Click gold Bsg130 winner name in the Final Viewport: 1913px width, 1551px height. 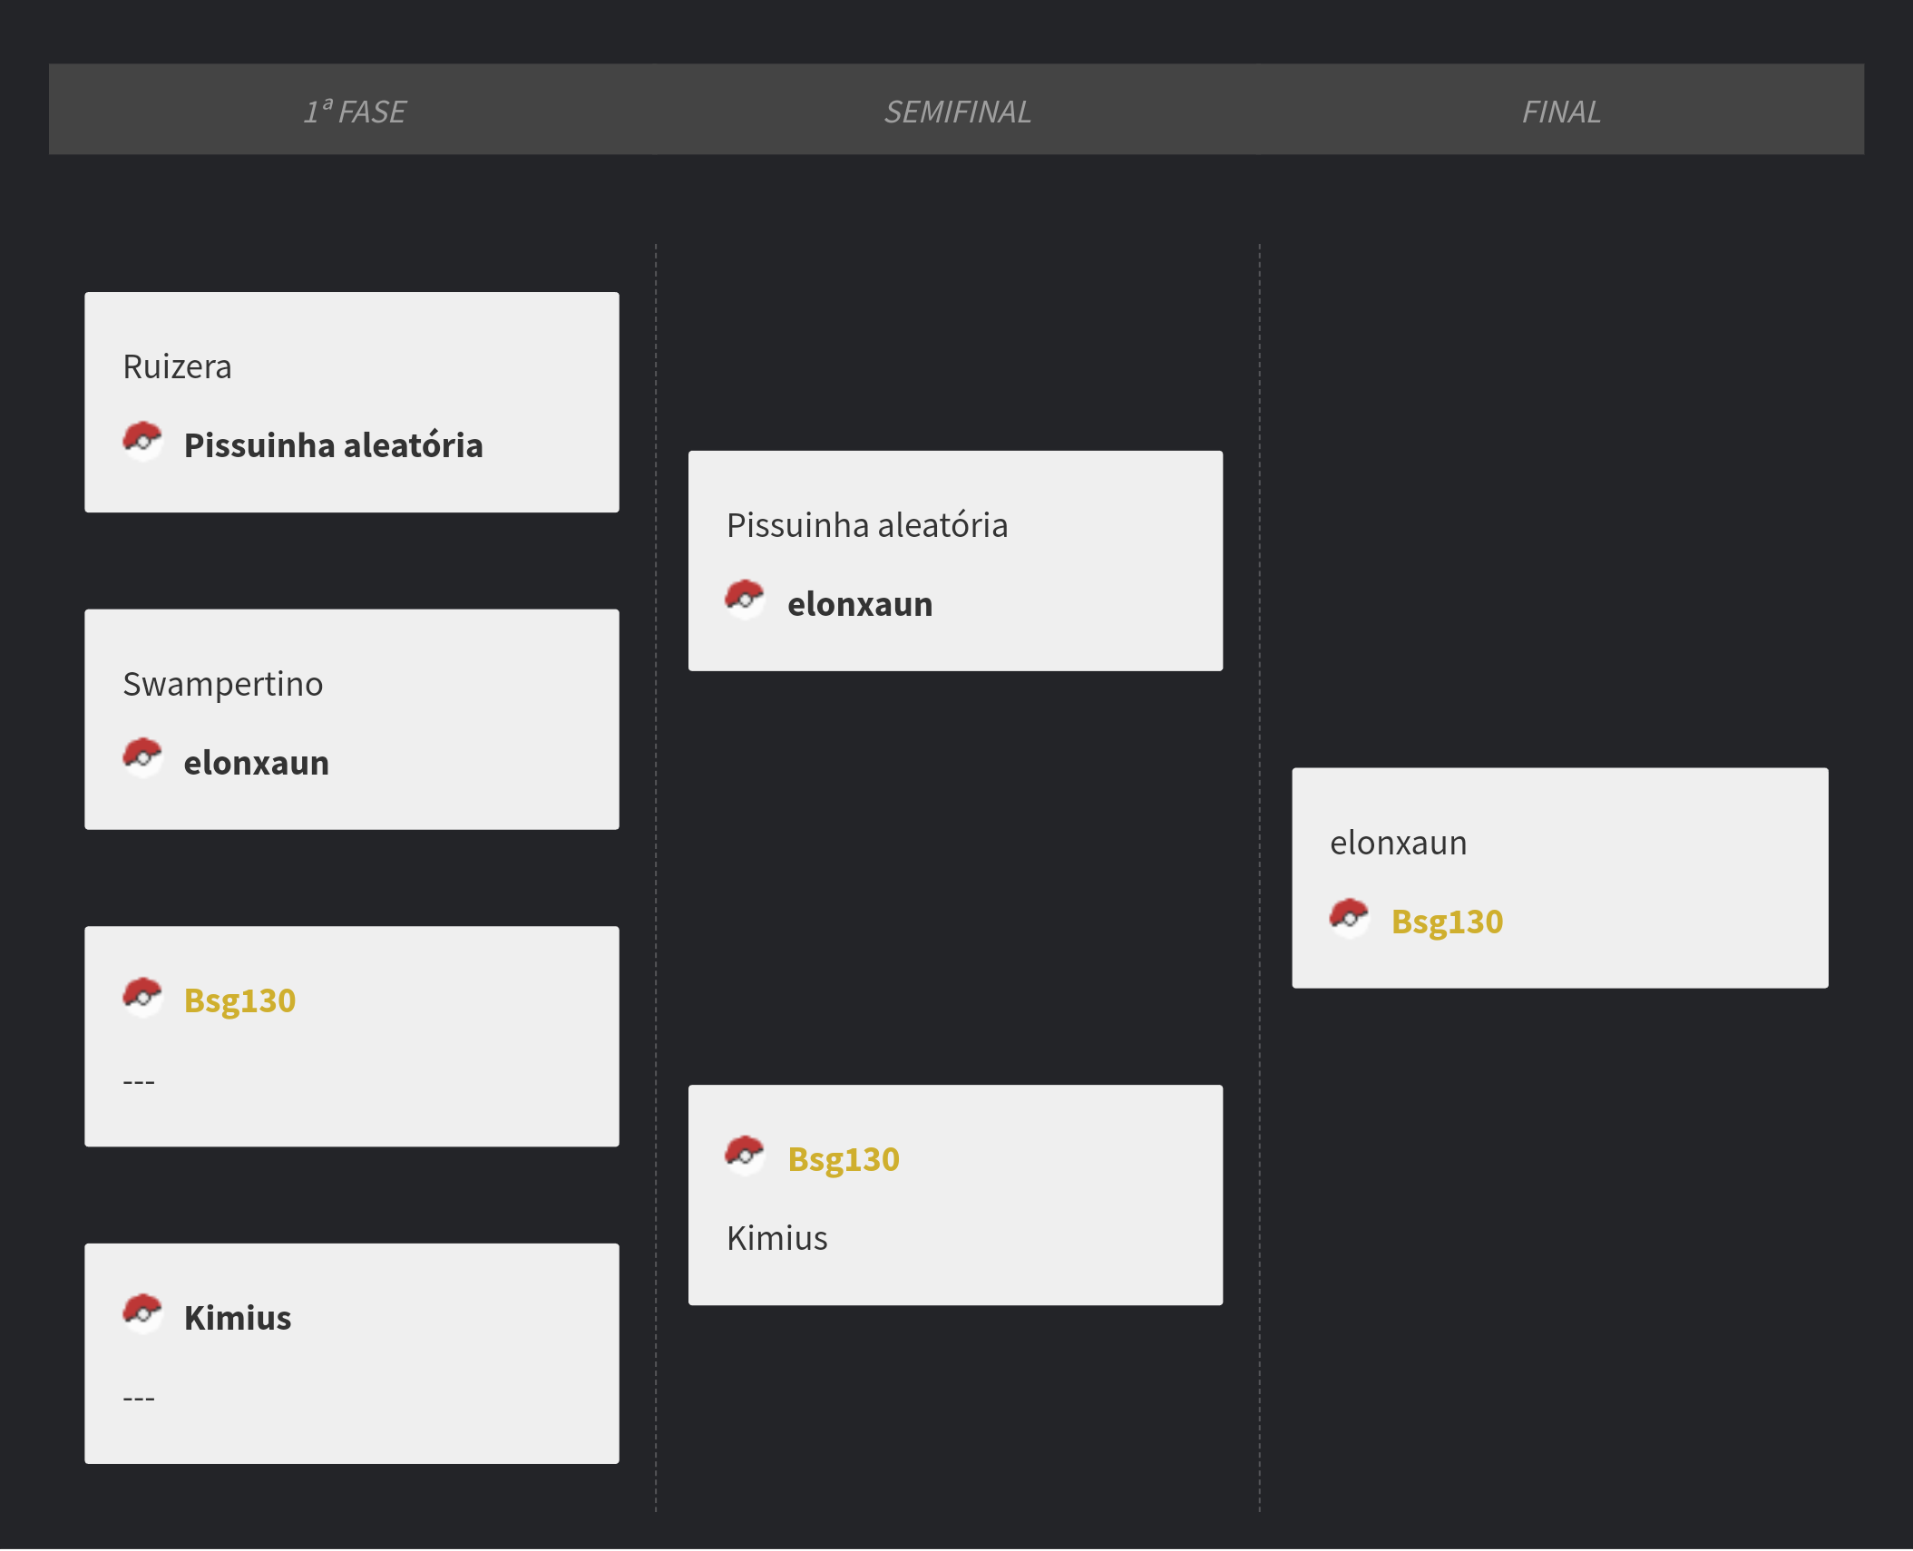(1448, 922)
